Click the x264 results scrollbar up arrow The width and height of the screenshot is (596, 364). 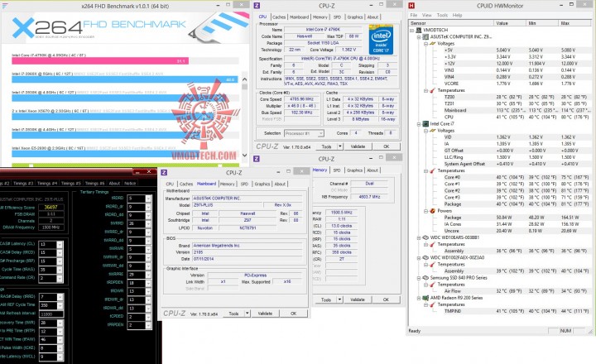point(244,79)
